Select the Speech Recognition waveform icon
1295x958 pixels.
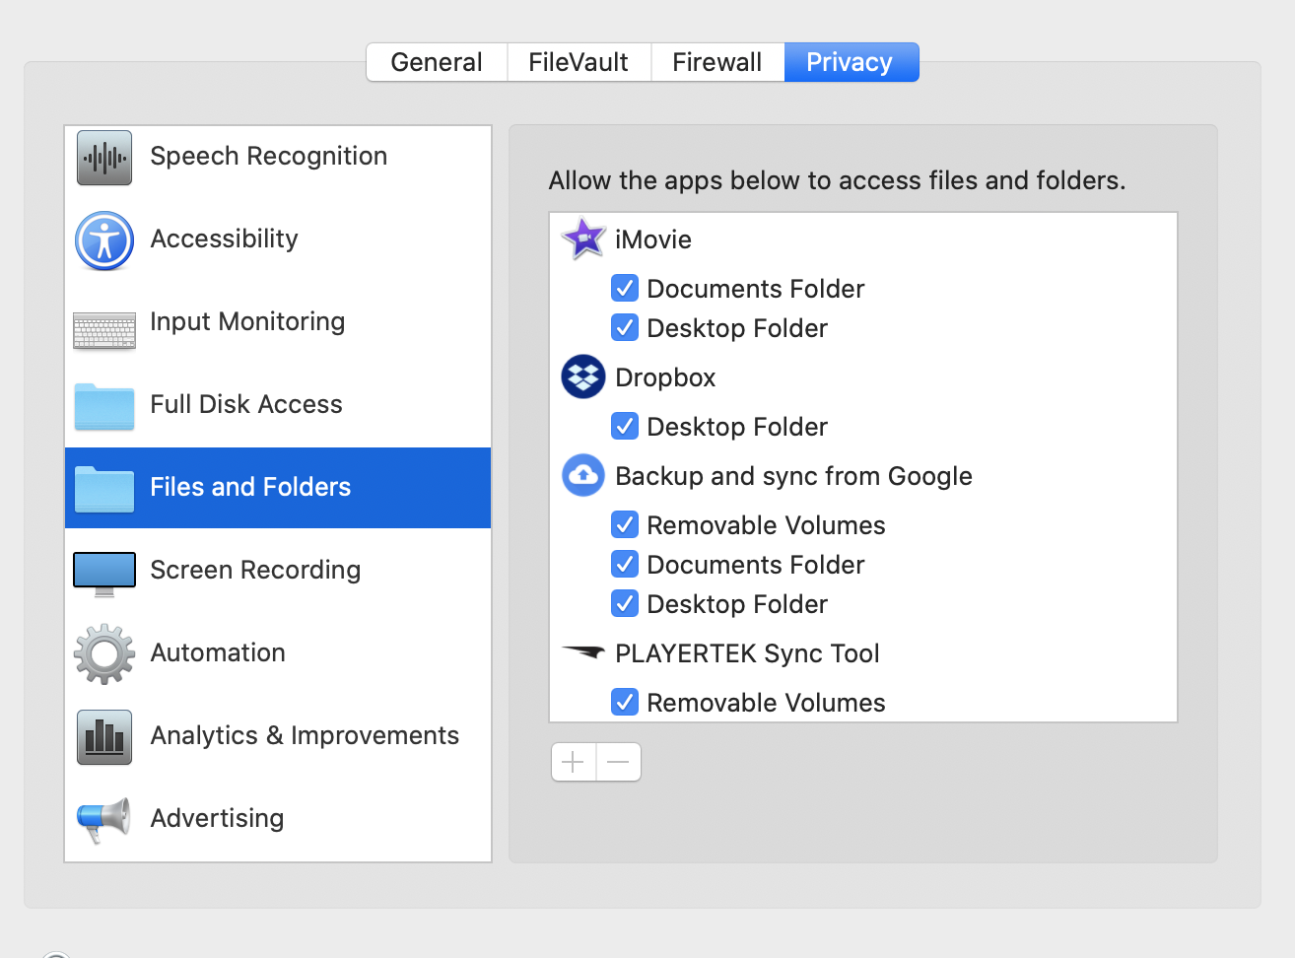(x=104, y=158)
